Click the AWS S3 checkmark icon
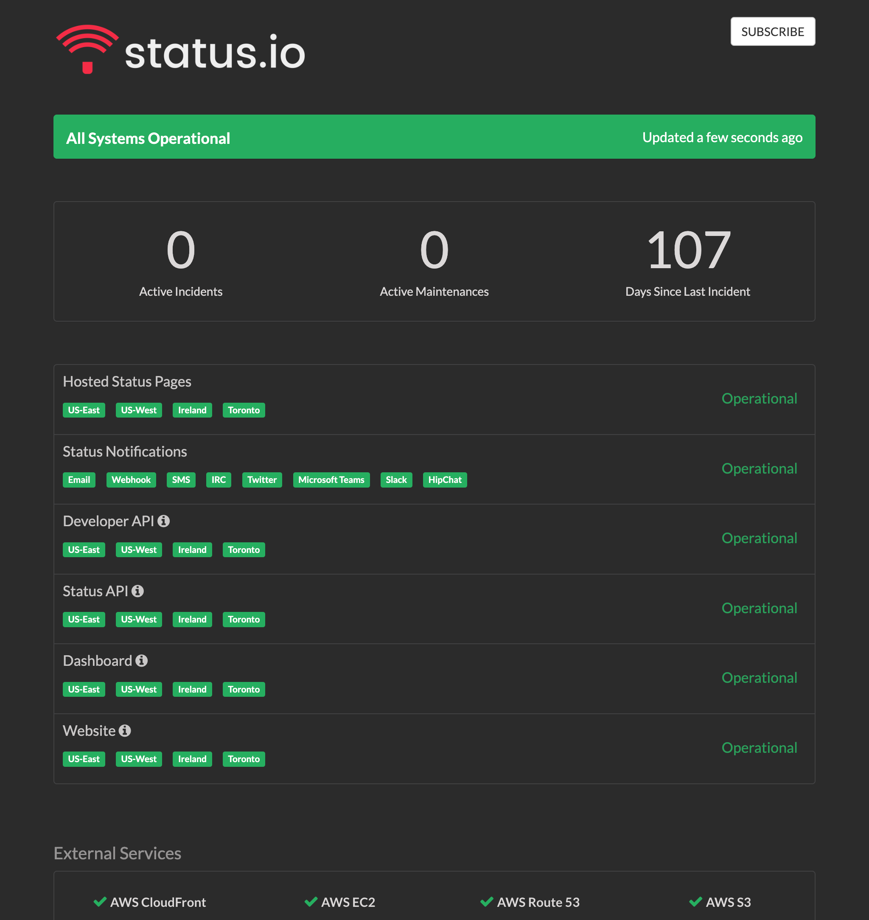Image resolution: width=869 pixels, height=920 pixels. [x=696, y=901]
